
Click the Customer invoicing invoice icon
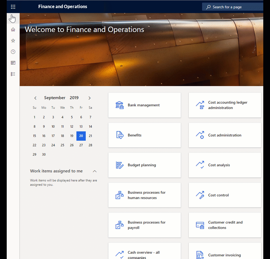[200, 255]
